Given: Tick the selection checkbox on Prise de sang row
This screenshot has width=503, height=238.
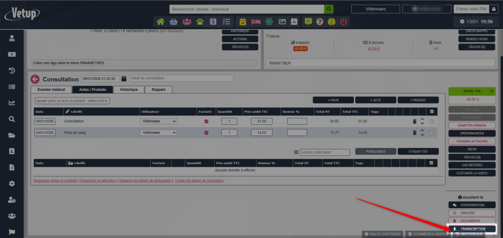Looking at the screenshot, I should click(x=431, y=133).
